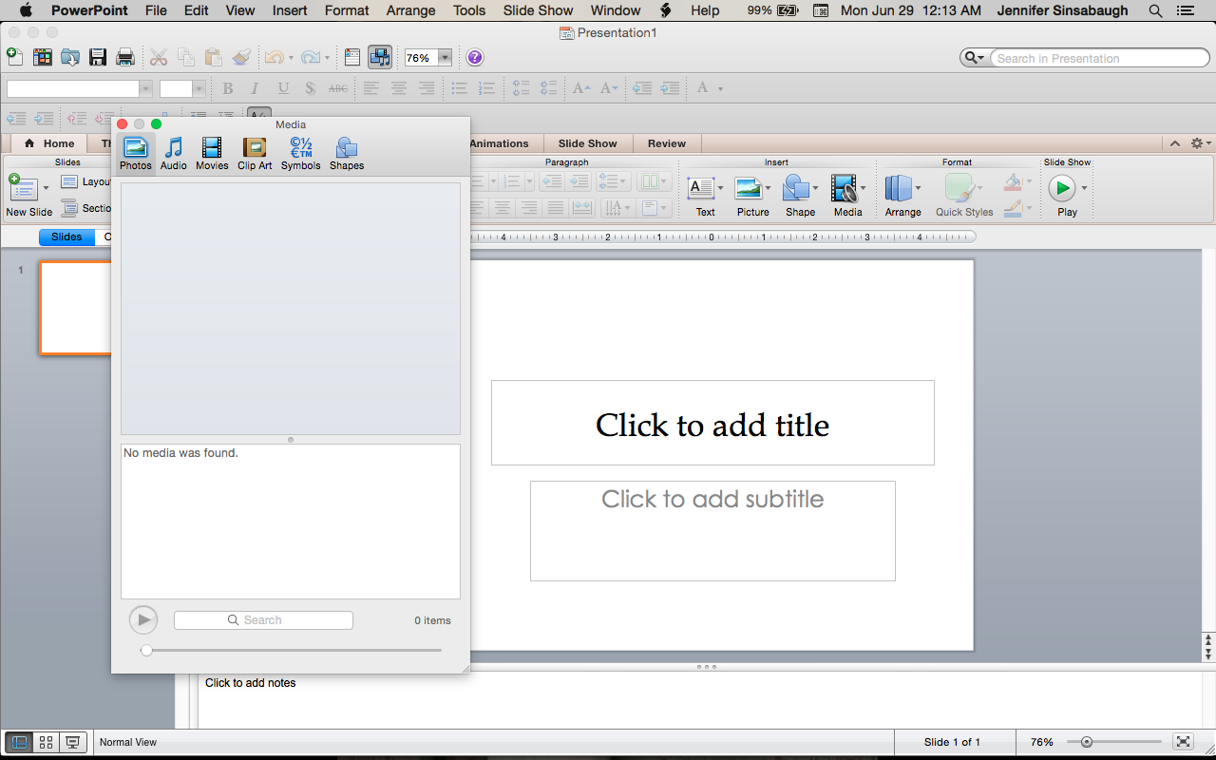Save the presentation with the floppy icon
Image resolution: width=1216 pixels, height=760 pixels.
point(98,58)
